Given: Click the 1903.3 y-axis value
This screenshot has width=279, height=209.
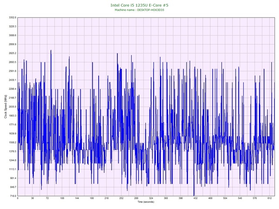Looking at the screenshot, I should pos(12,116).
